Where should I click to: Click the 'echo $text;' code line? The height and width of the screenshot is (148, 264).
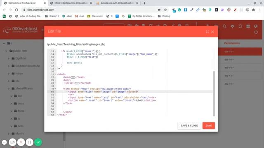point(74,63)
